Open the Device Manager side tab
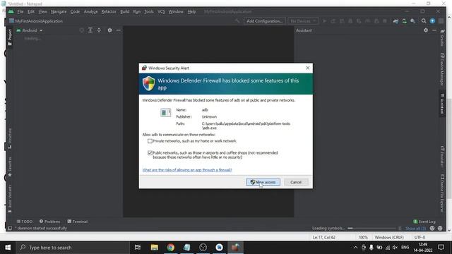The image size is (452, 254). (442, 69)
